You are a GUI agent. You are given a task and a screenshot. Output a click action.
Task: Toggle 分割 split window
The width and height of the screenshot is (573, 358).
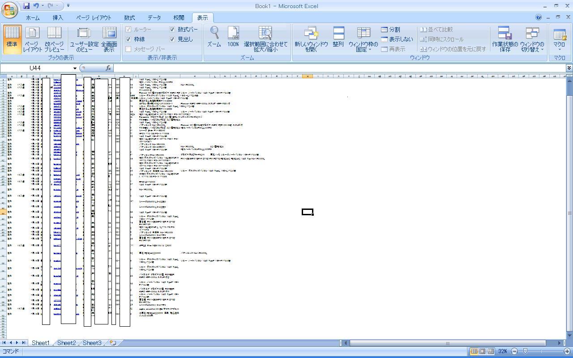tap(391, 30)
